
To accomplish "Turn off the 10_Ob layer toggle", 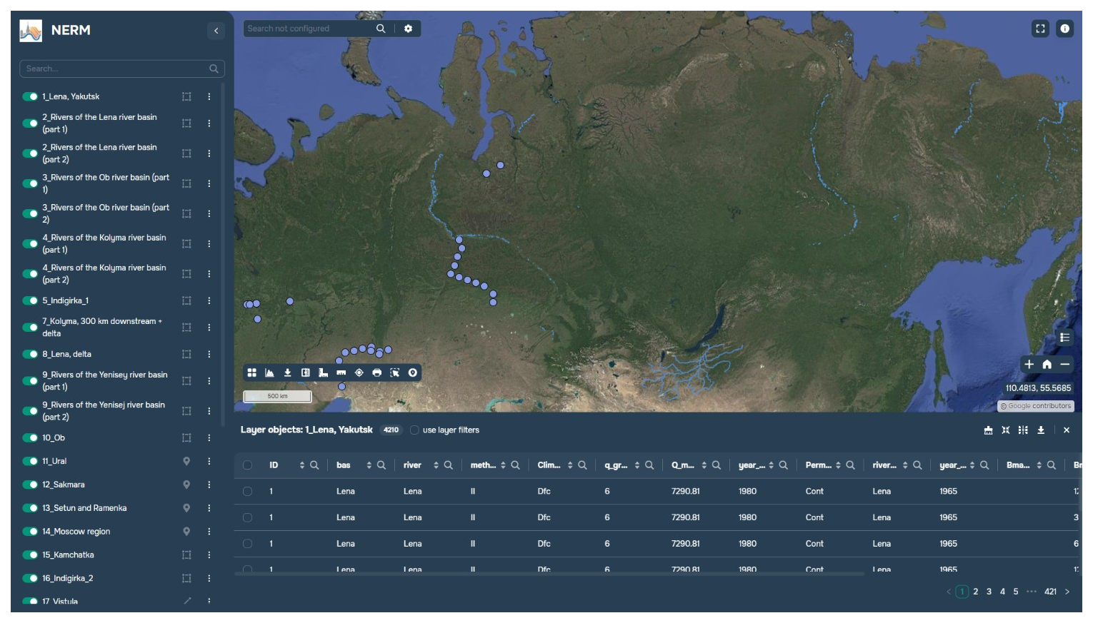I will click(30, 438).
